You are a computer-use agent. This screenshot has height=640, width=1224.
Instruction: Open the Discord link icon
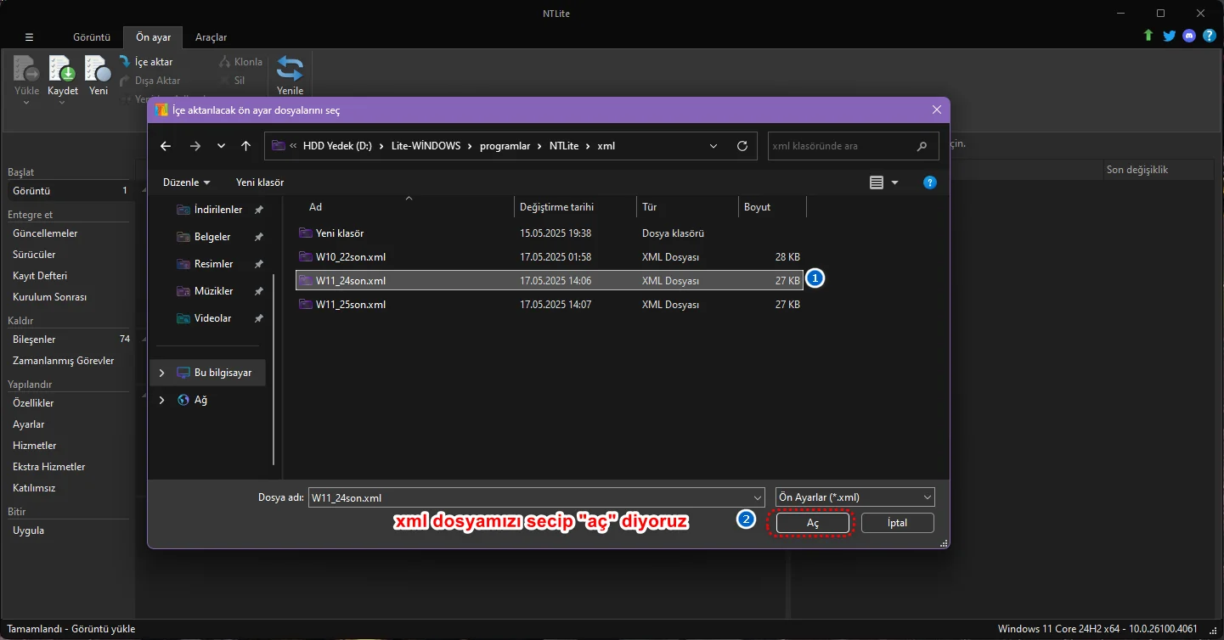[1189, 36]
